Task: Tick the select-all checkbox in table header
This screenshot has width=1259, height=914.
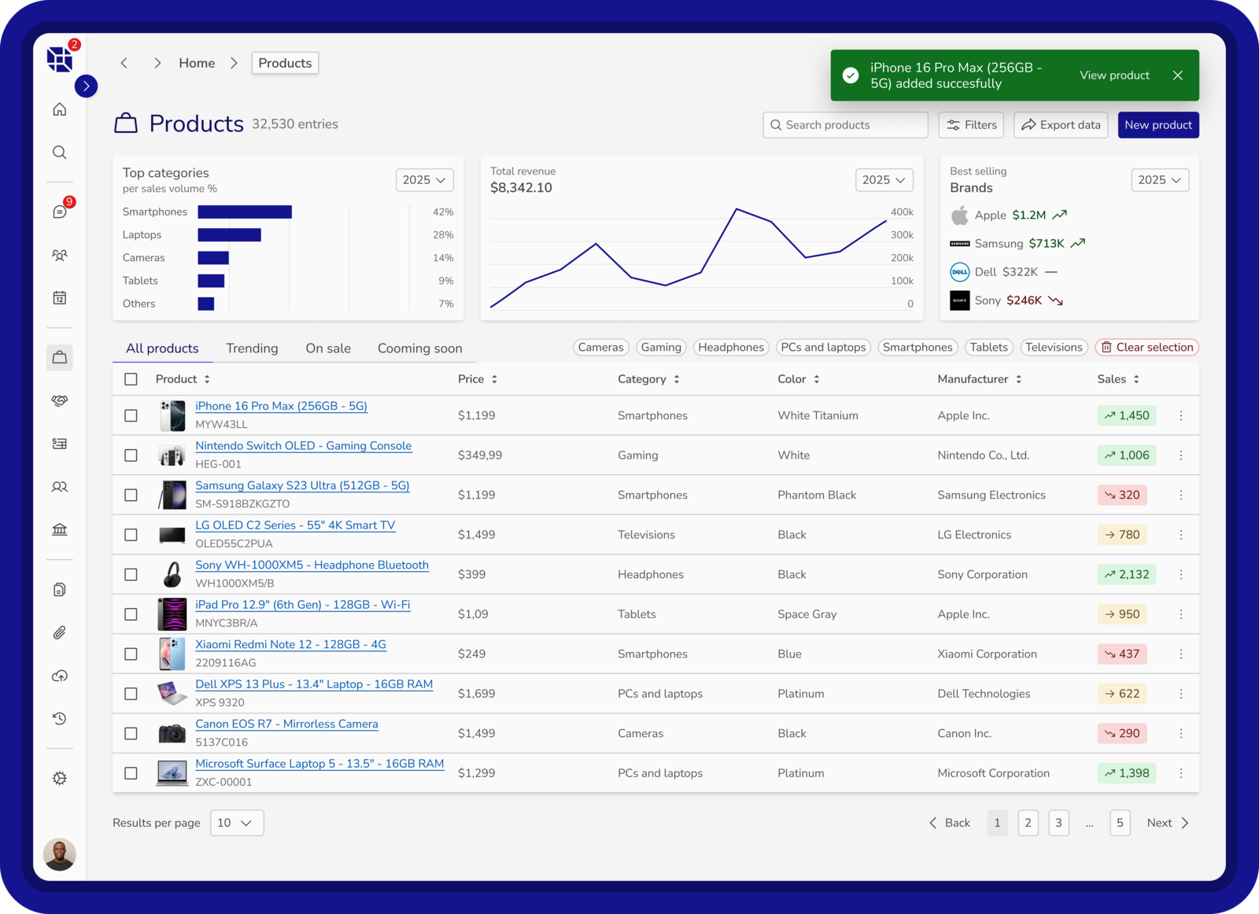Action: click(131, 379)
